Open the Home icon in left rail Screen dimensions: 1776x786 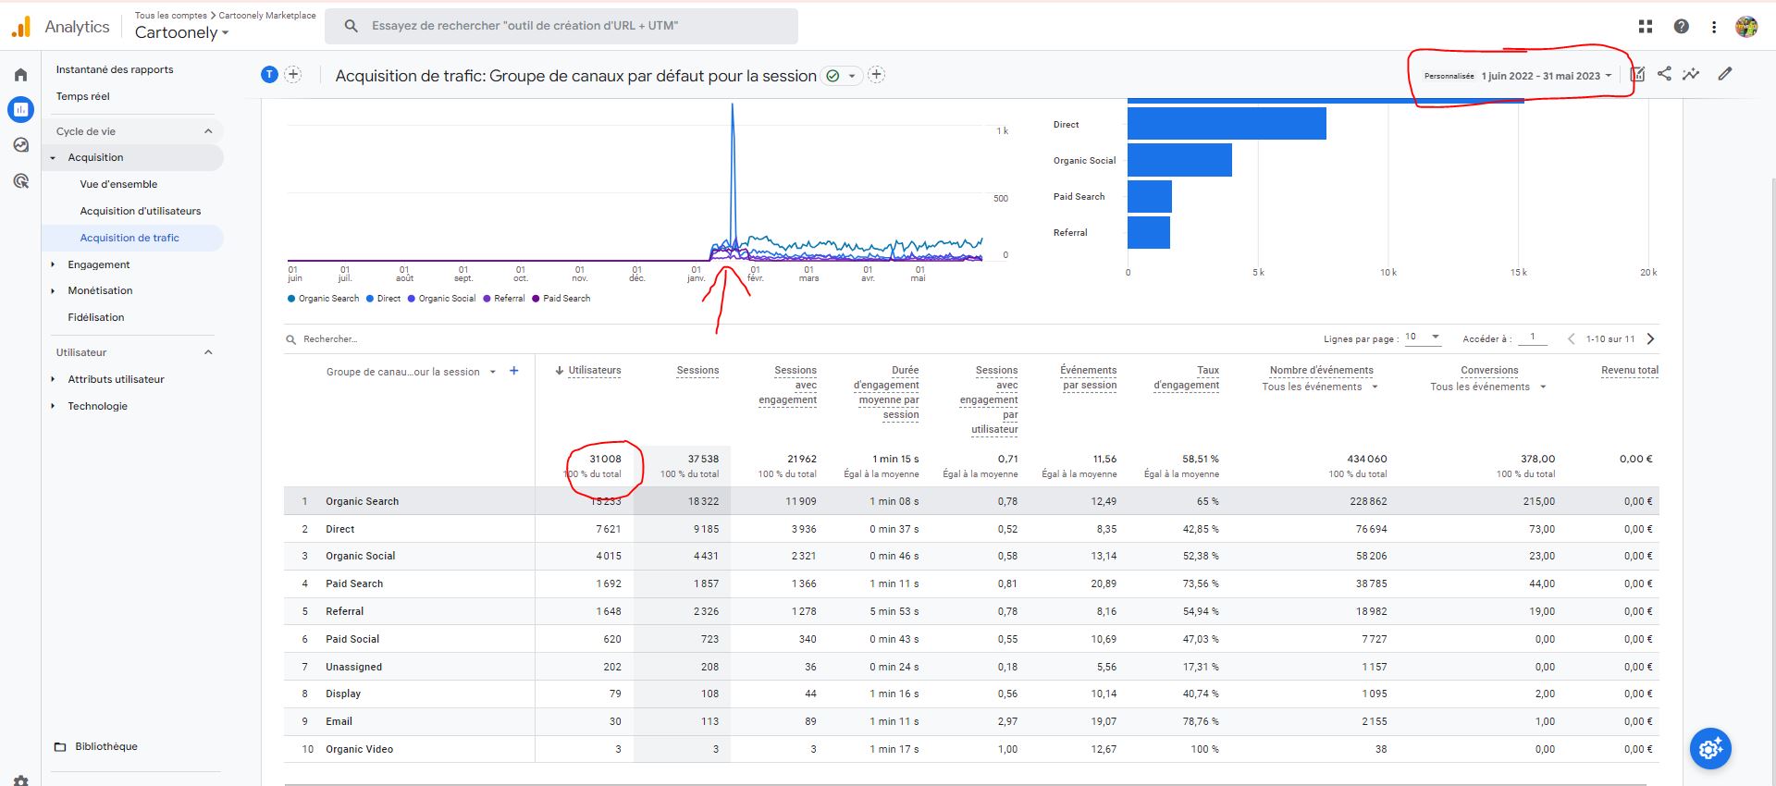(x=20, y=75)
